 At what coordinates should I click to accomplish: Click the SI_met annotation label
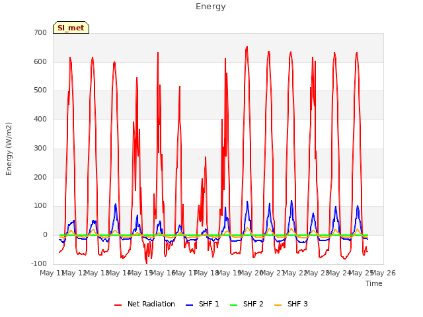(71, 28)
